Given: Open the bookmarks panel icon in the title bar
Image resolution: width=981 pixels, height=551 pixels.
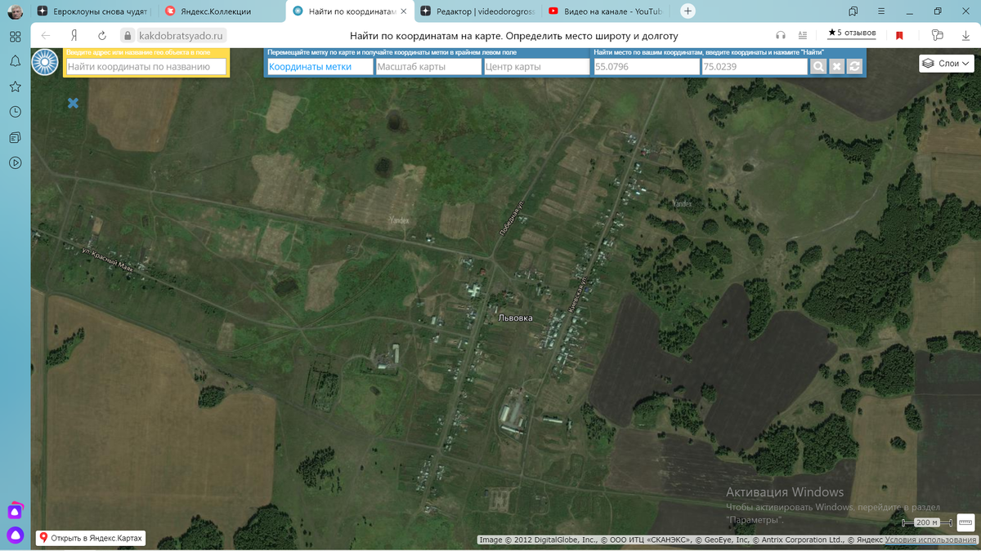Looking at the screenshot, I should [853, 11].
